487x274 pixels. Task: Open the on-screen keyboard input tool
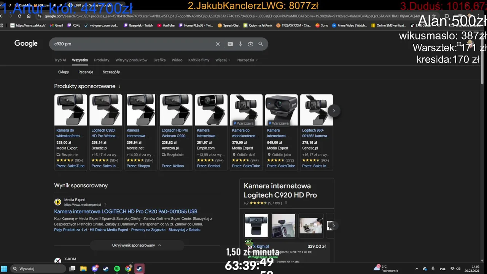click(230, 44)
